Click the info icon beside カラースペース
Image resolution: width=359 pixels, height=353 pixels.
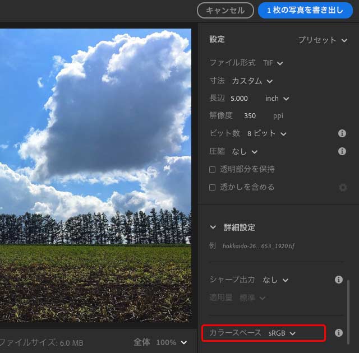[x=338, y=333]
